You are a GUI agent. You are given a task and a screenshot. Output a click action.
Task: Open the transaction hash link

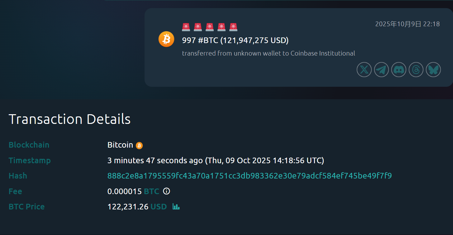[249, 176]
